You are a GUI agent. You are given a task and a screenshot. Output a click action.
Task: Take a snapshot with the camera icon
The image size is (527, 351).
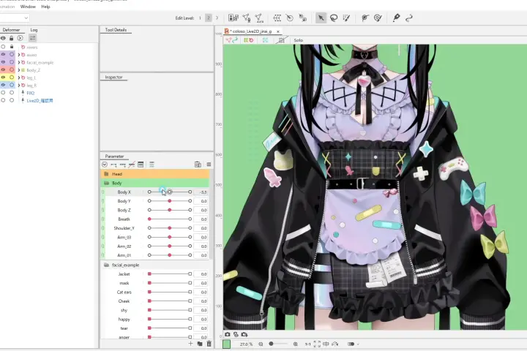(x=228, y=334)
